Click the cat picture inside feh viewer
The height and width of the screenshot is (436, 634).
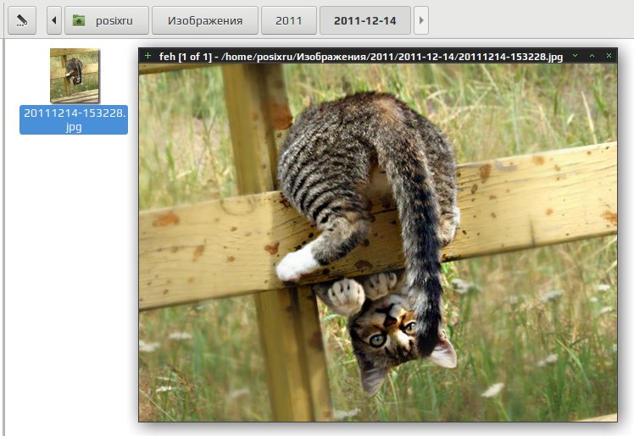(x=378, y=243)
